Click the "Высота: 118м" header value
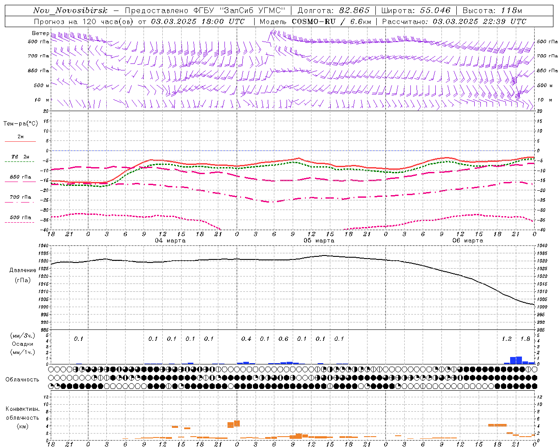560x448 pixels. 492,10
